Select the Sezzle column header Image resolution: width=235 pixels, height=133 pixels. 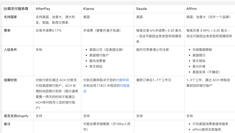159,9
